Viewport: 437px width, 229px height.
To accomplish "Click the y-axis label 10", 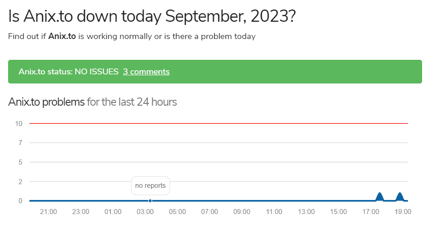I will (19, 123).
